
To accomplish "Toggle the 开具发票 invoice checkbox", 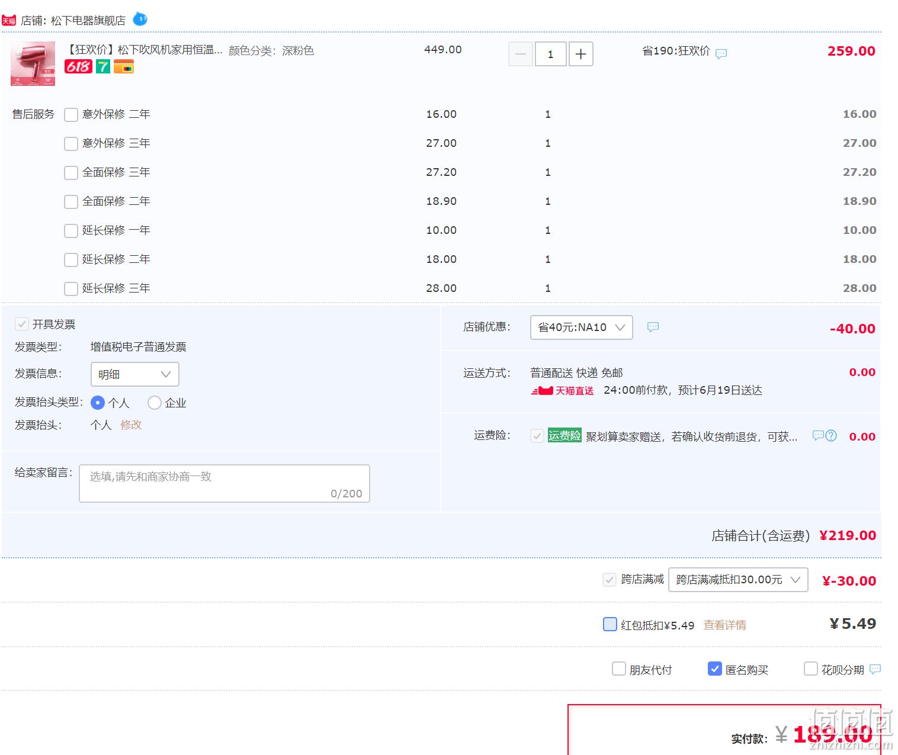I will (22, 324).
